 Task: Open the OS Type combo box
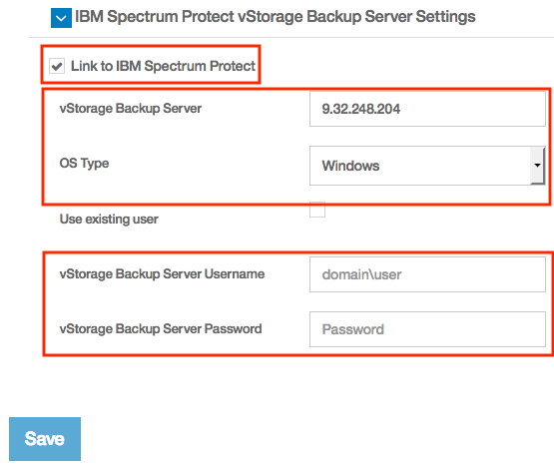(x=427, y=166)
